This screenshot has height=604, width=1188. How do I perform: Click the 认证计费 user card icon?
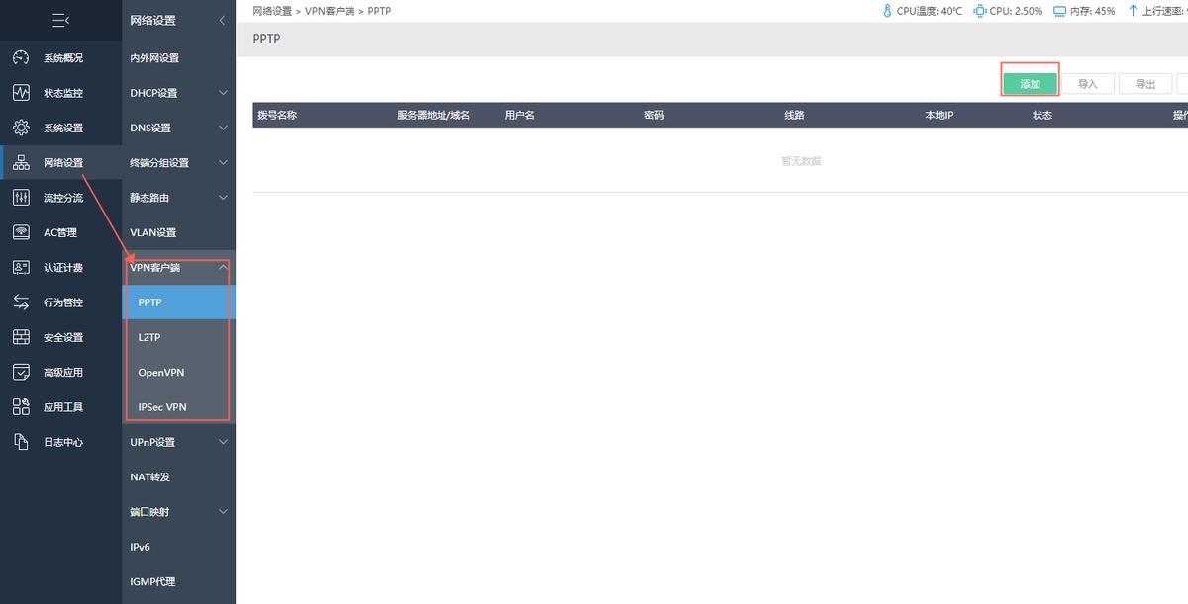point(21,268)
